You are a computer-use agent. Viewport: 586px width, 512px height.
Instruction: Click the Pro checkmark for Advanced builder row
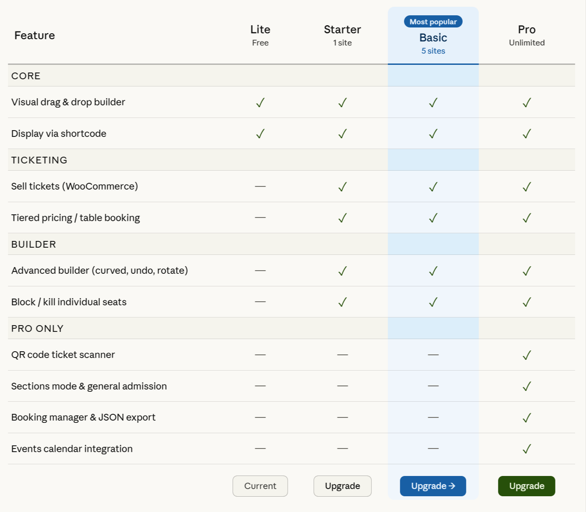click(x=527, y=271)
